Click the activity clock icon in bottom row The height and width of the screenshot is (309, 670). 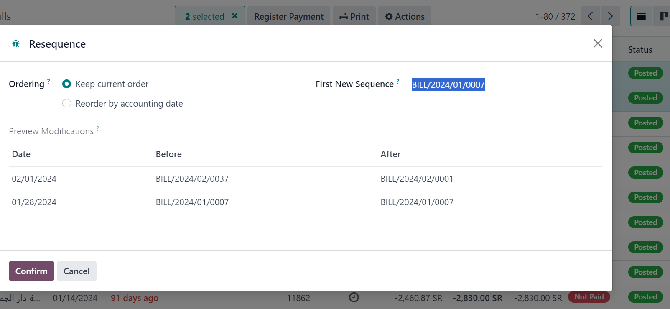(354, 297)
